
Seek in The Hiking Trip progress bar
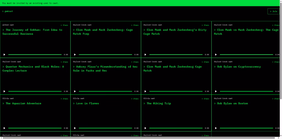(x=176, y=128)
